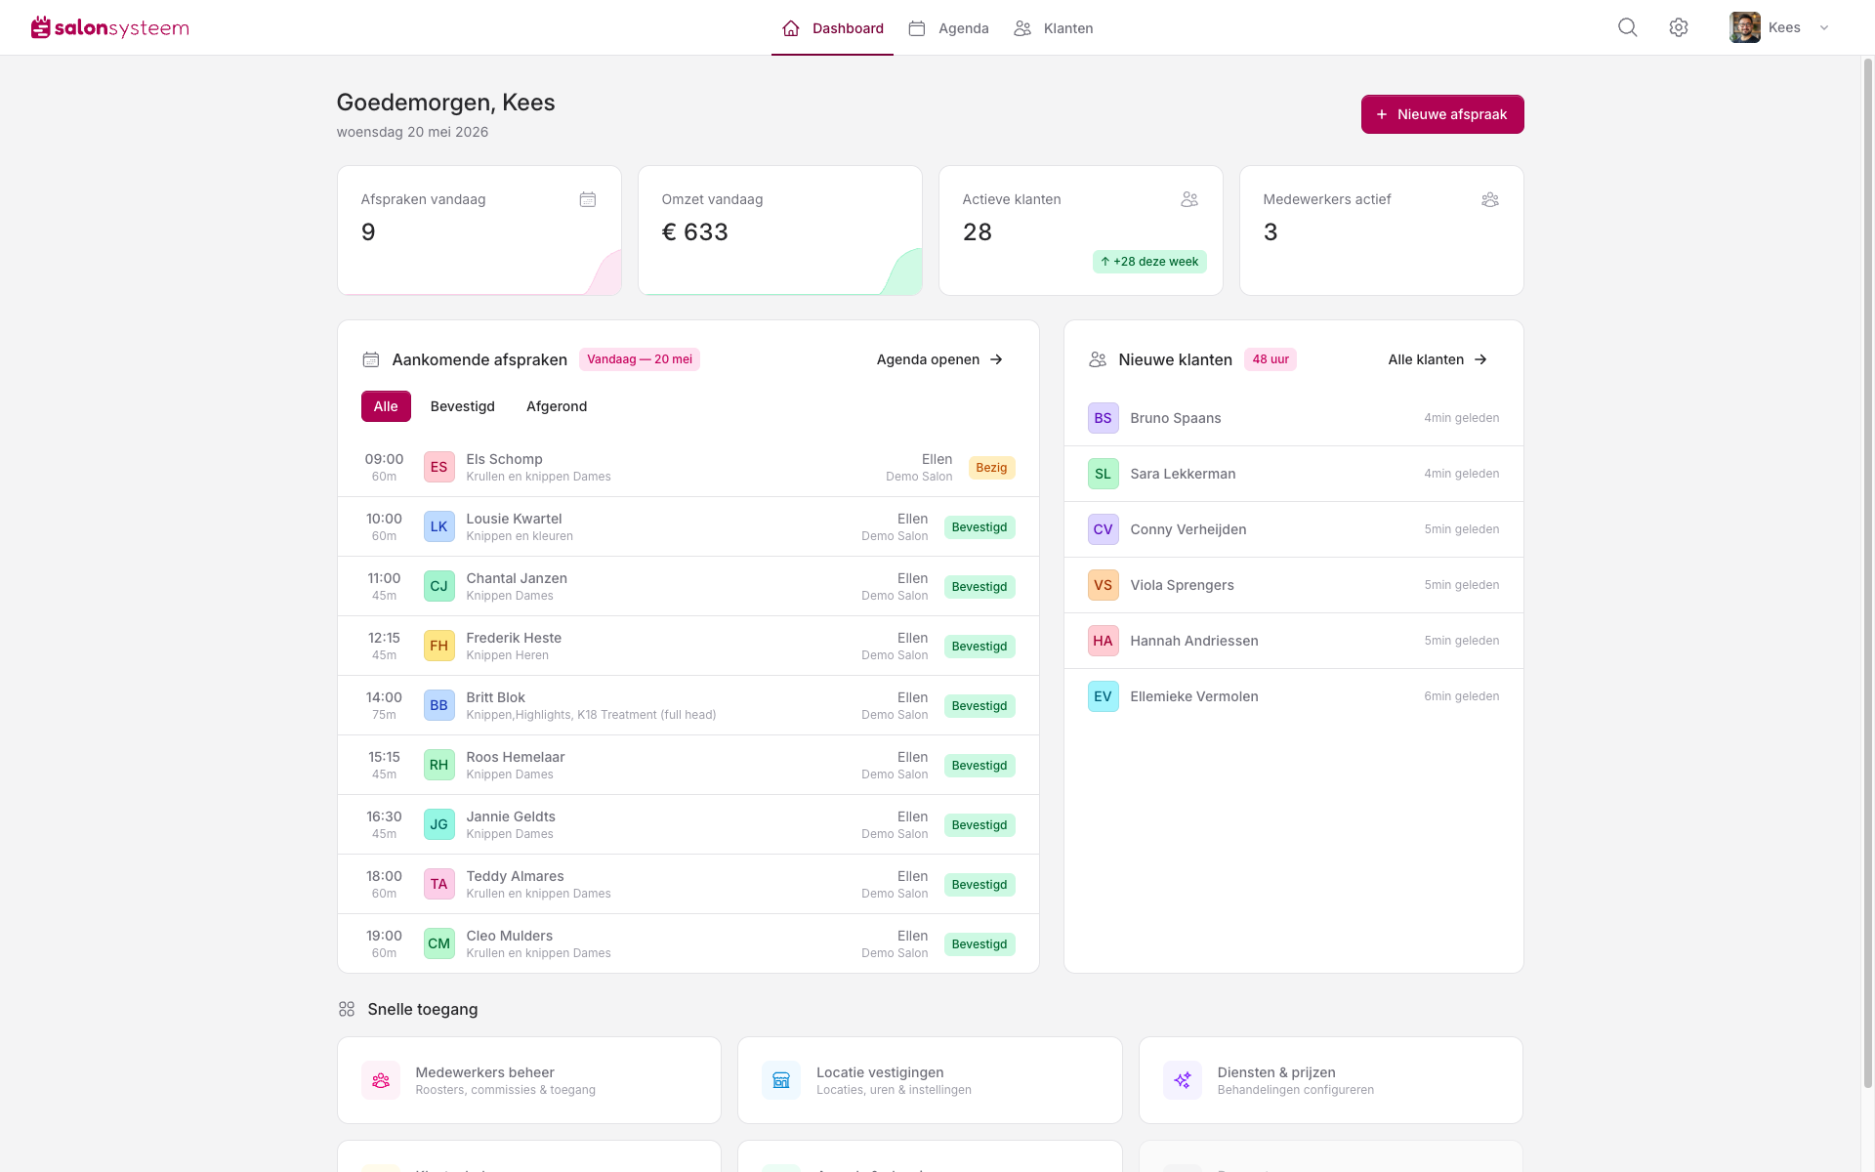This screenshot has width=1875, height=1172.
Task: Click the salonsysteem logo
Action: [110, 27]
